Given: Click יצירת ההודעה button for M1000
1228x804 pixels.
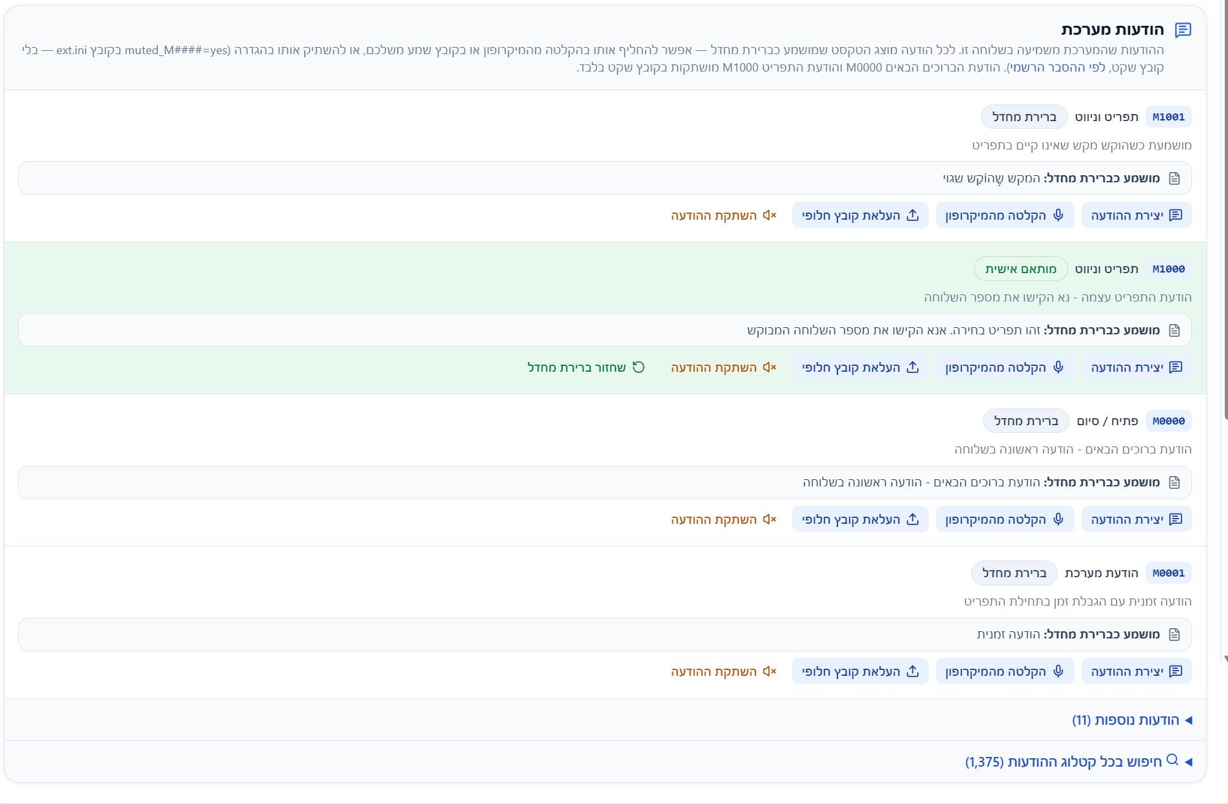Looking at the screenshot, I should (1136, 367).
